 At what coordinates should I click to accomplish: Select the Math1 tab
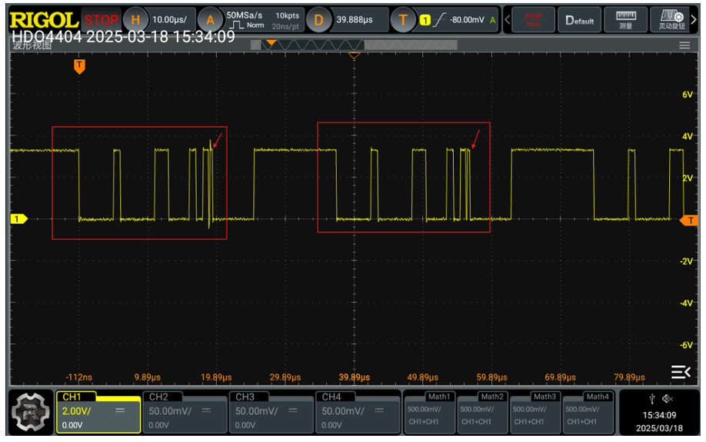pyautogui.click(x=429, y=411)
